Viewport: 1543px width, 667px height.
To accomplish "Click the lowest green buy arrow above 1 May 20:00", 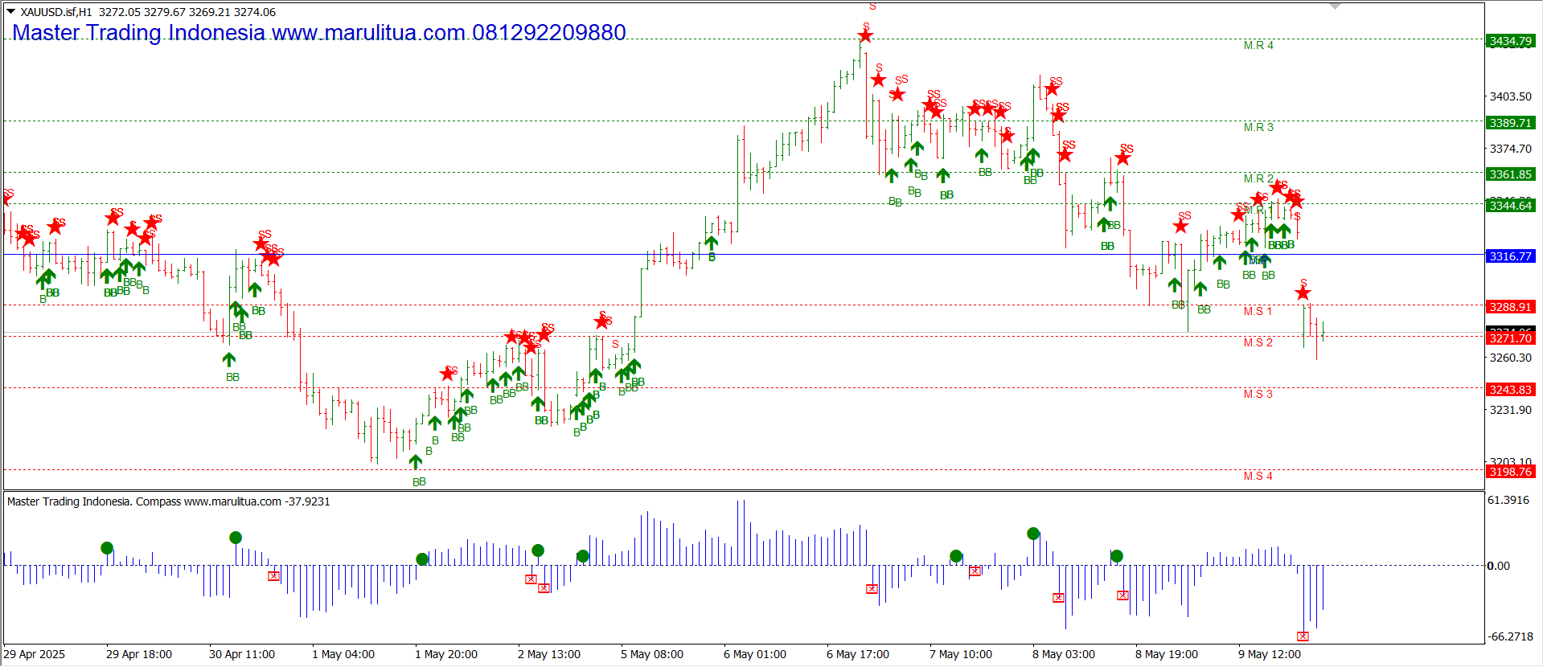I will [416, 461].
